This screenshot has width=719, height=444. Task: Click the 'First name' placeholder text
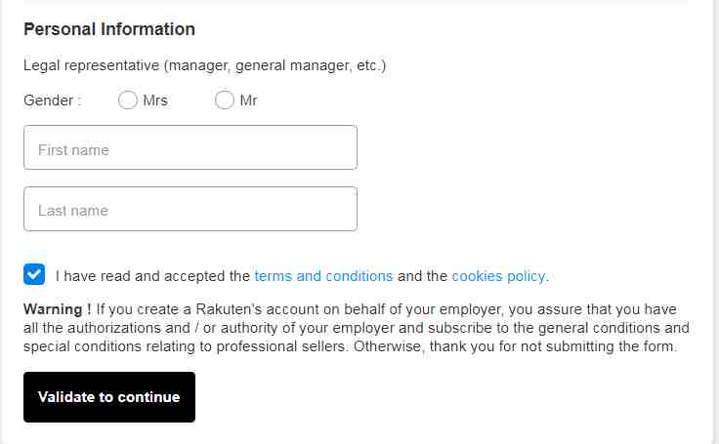pos(73,150)
